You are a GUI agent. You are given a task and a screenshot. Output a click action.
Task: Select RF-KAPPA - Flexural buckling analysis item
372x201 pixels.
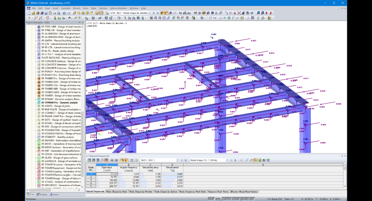pos(60,40)
